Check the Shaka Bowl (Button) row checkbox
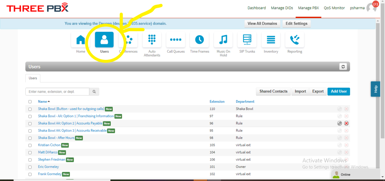Viewport: 385px width, 181px height. click(30, 109)
